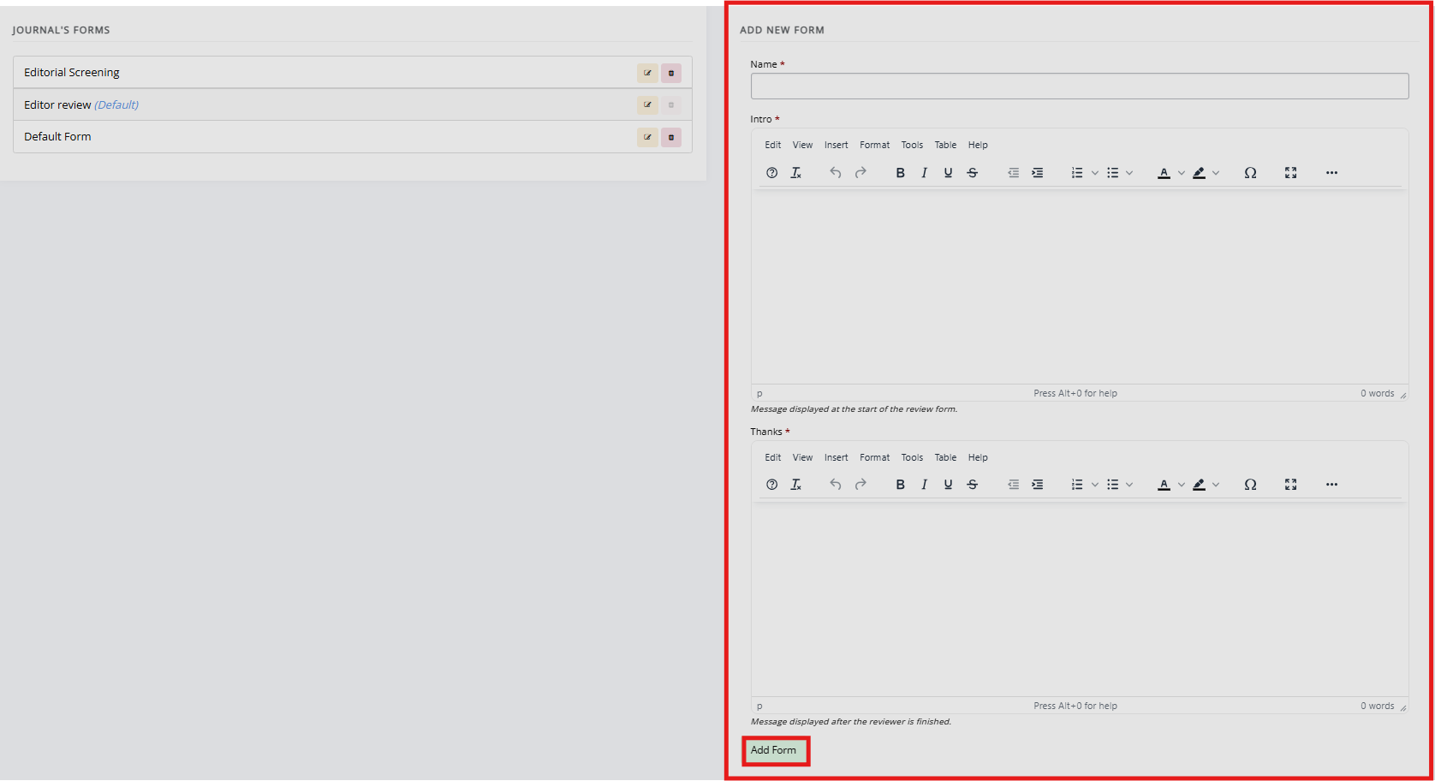Undo in the Thanks editor
The height and width of the screenshot is (781, 1435).
(836, 485)
